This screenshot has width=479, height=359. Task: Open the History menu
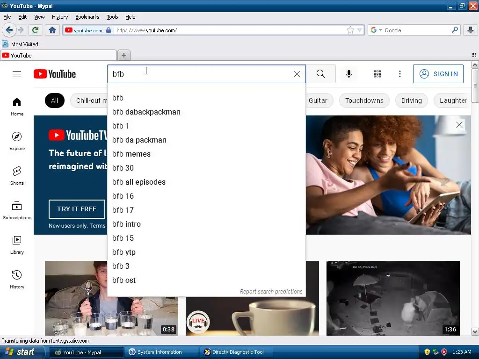(60, 17)
